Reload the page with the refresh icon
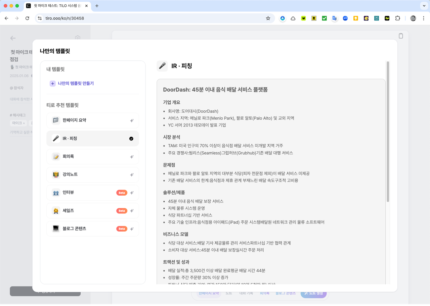Image resolution: width=430 pixels, height=306 pixels. click(28, 18)
